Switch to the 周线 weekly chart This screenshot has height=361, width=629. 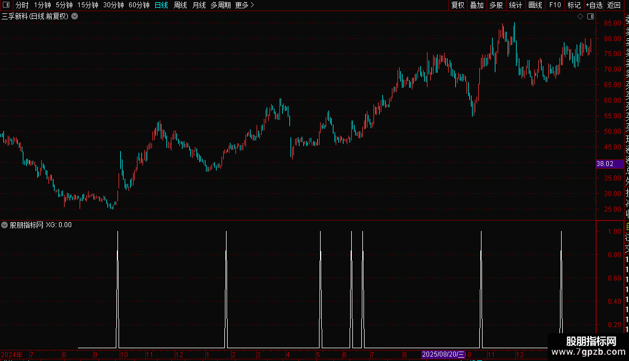180,5
